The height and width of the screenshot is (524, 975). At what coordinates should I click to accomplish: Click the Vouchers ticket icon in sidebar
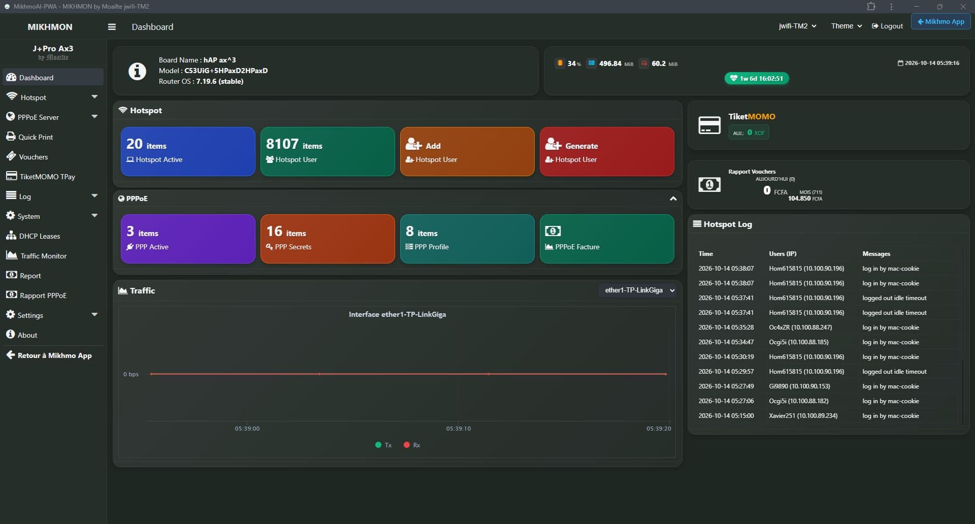[x=11, y=156]
